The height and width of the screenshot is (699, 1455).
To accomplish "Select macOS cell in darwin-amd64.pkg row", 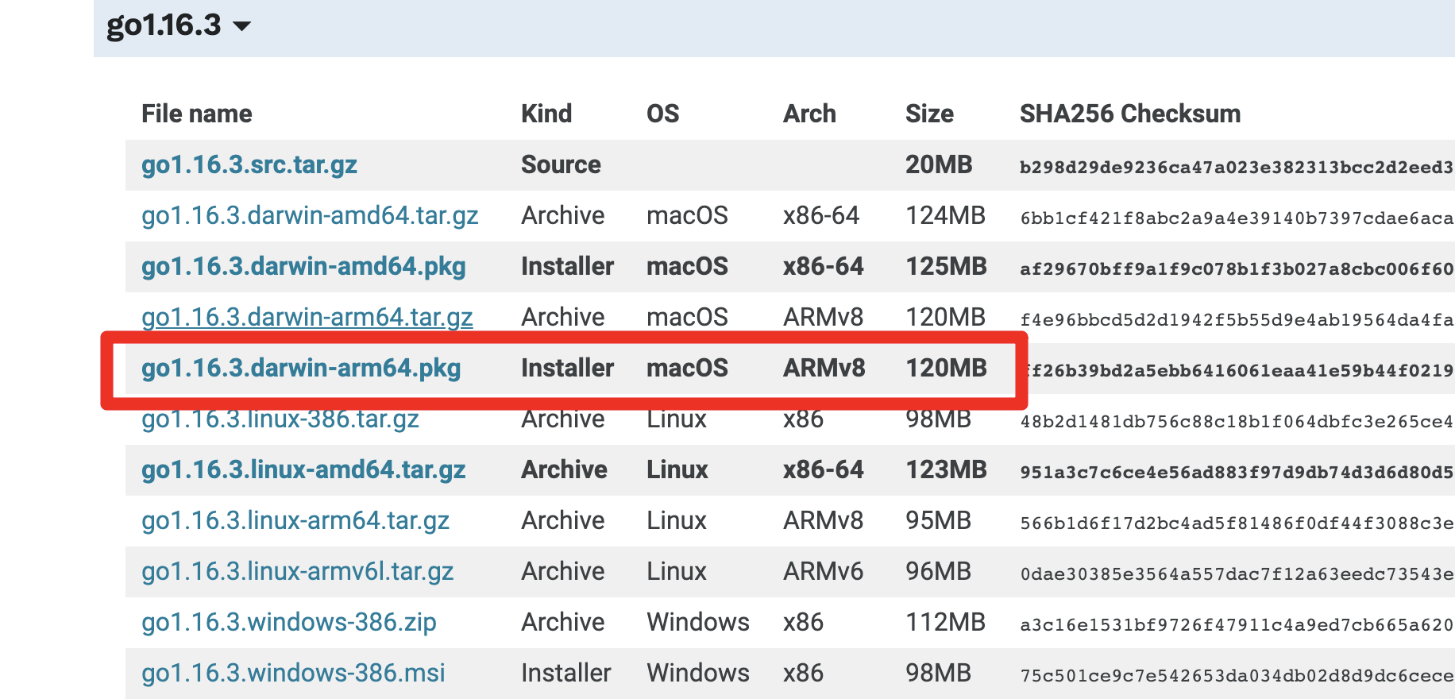I will click(687, 266).
